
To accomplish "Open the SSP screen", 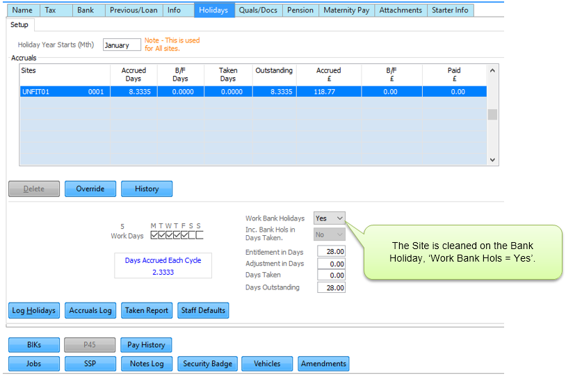I will (x=90, y=363).
